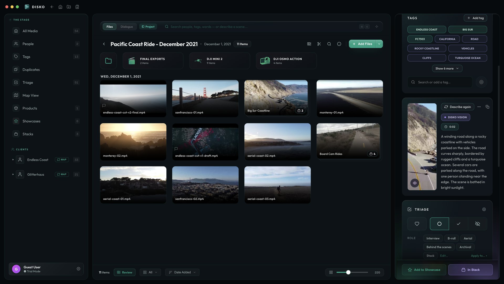Open Map View in sidebar
Screen dimensions: 504x284
pos(46,95)
